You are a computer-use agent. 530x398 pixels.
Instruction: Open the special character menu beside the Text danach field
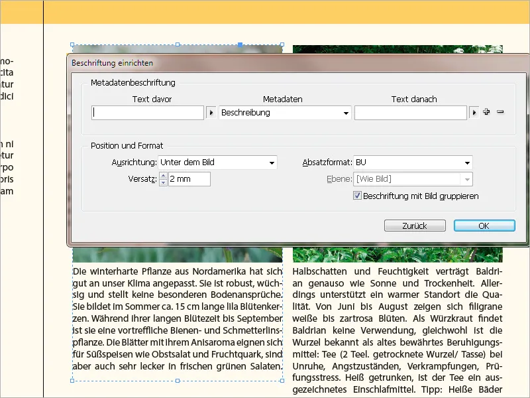[x=474, y=112]
